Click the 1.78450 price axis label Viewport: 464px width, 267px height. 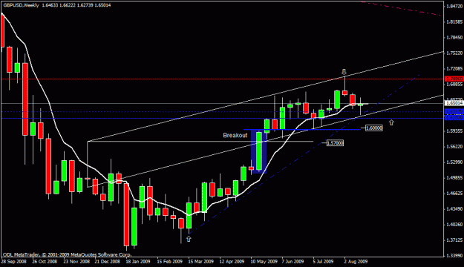click(455, 38)
